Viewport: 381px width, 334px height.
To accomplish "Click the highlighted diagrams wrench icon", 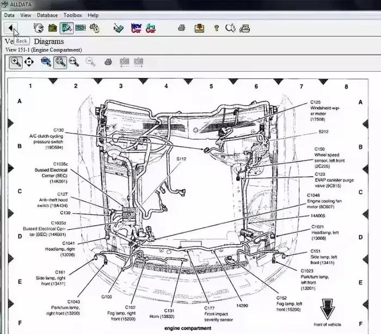I will tap(66, 28).
